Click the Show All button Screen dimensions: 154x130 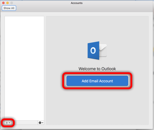click(x=9, y=8)
